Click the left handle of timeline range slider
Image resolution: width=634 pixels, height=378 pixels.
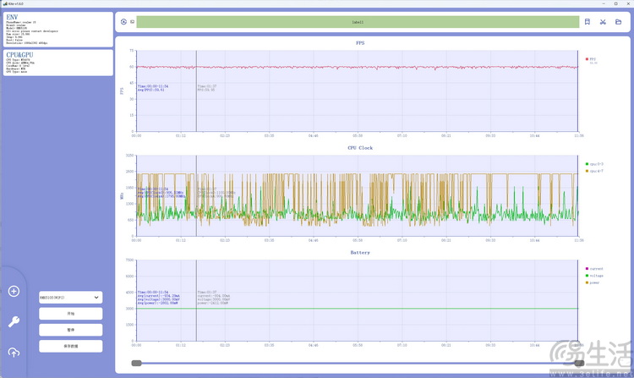[x=136, y=364]
